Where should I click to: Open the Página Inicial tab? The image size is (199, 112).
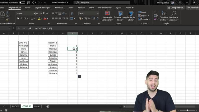coord(15,7)
